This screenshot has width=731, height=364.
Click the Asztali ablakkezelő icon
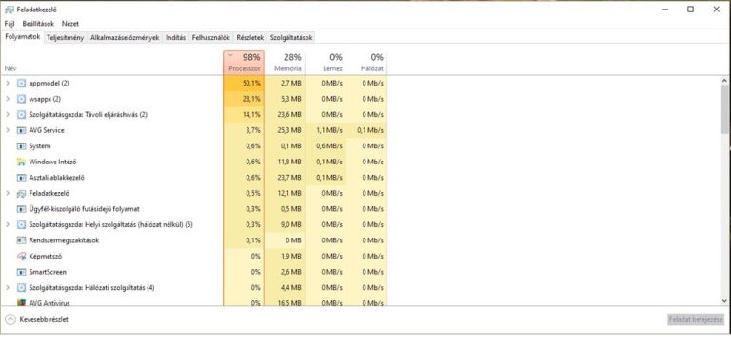21,178
